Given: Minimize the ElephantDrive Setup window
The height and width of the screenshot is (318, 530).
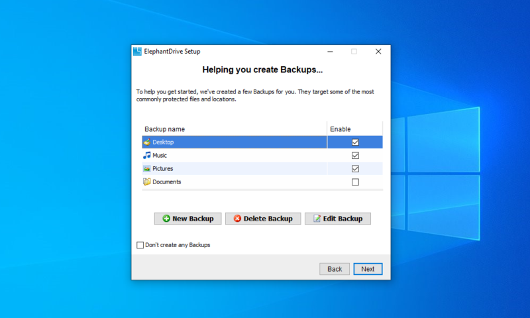Looking at the screenshot, I should [x=329, y=52].
